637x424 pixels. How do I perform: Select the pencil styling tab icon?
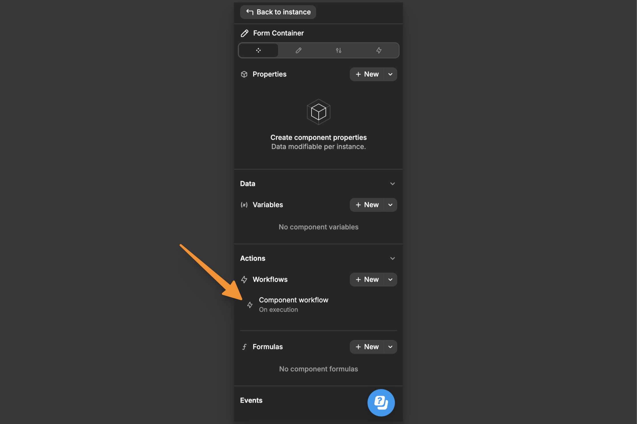298,50
